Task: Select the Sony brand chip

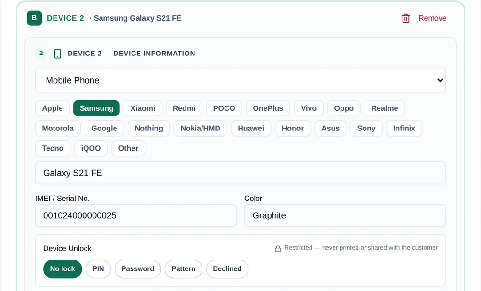Action: pyautogui.click(x=366, y=128)
